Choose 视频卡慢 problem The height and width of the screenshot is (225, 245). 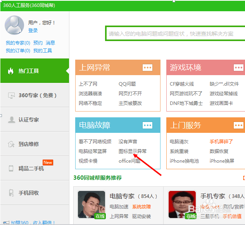(88, 161)
